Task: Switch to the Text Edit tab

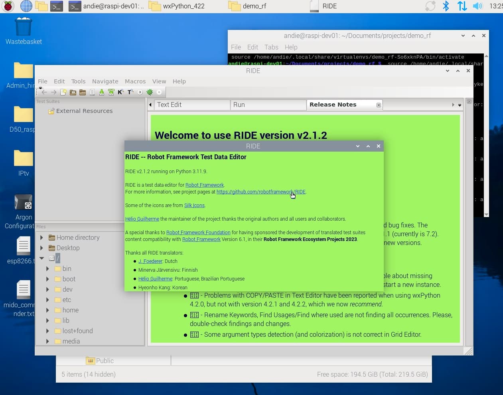Action: [191, 105]
